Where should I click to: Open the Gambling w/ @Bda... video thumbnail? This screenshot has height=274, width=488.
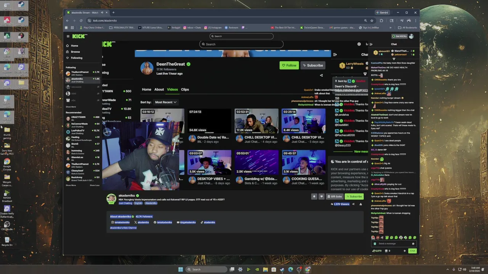point(257,162)
